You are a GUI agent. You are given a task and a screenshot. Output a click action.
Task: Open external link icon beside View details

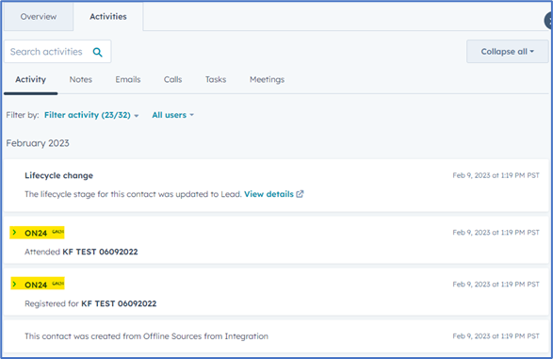(x=300, y=194)
